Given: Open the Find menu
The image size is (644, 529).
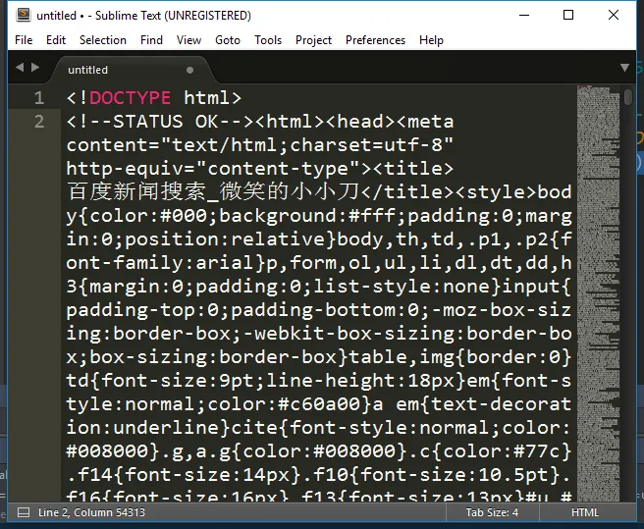Looking at the screenshot, I should point(151,40).
